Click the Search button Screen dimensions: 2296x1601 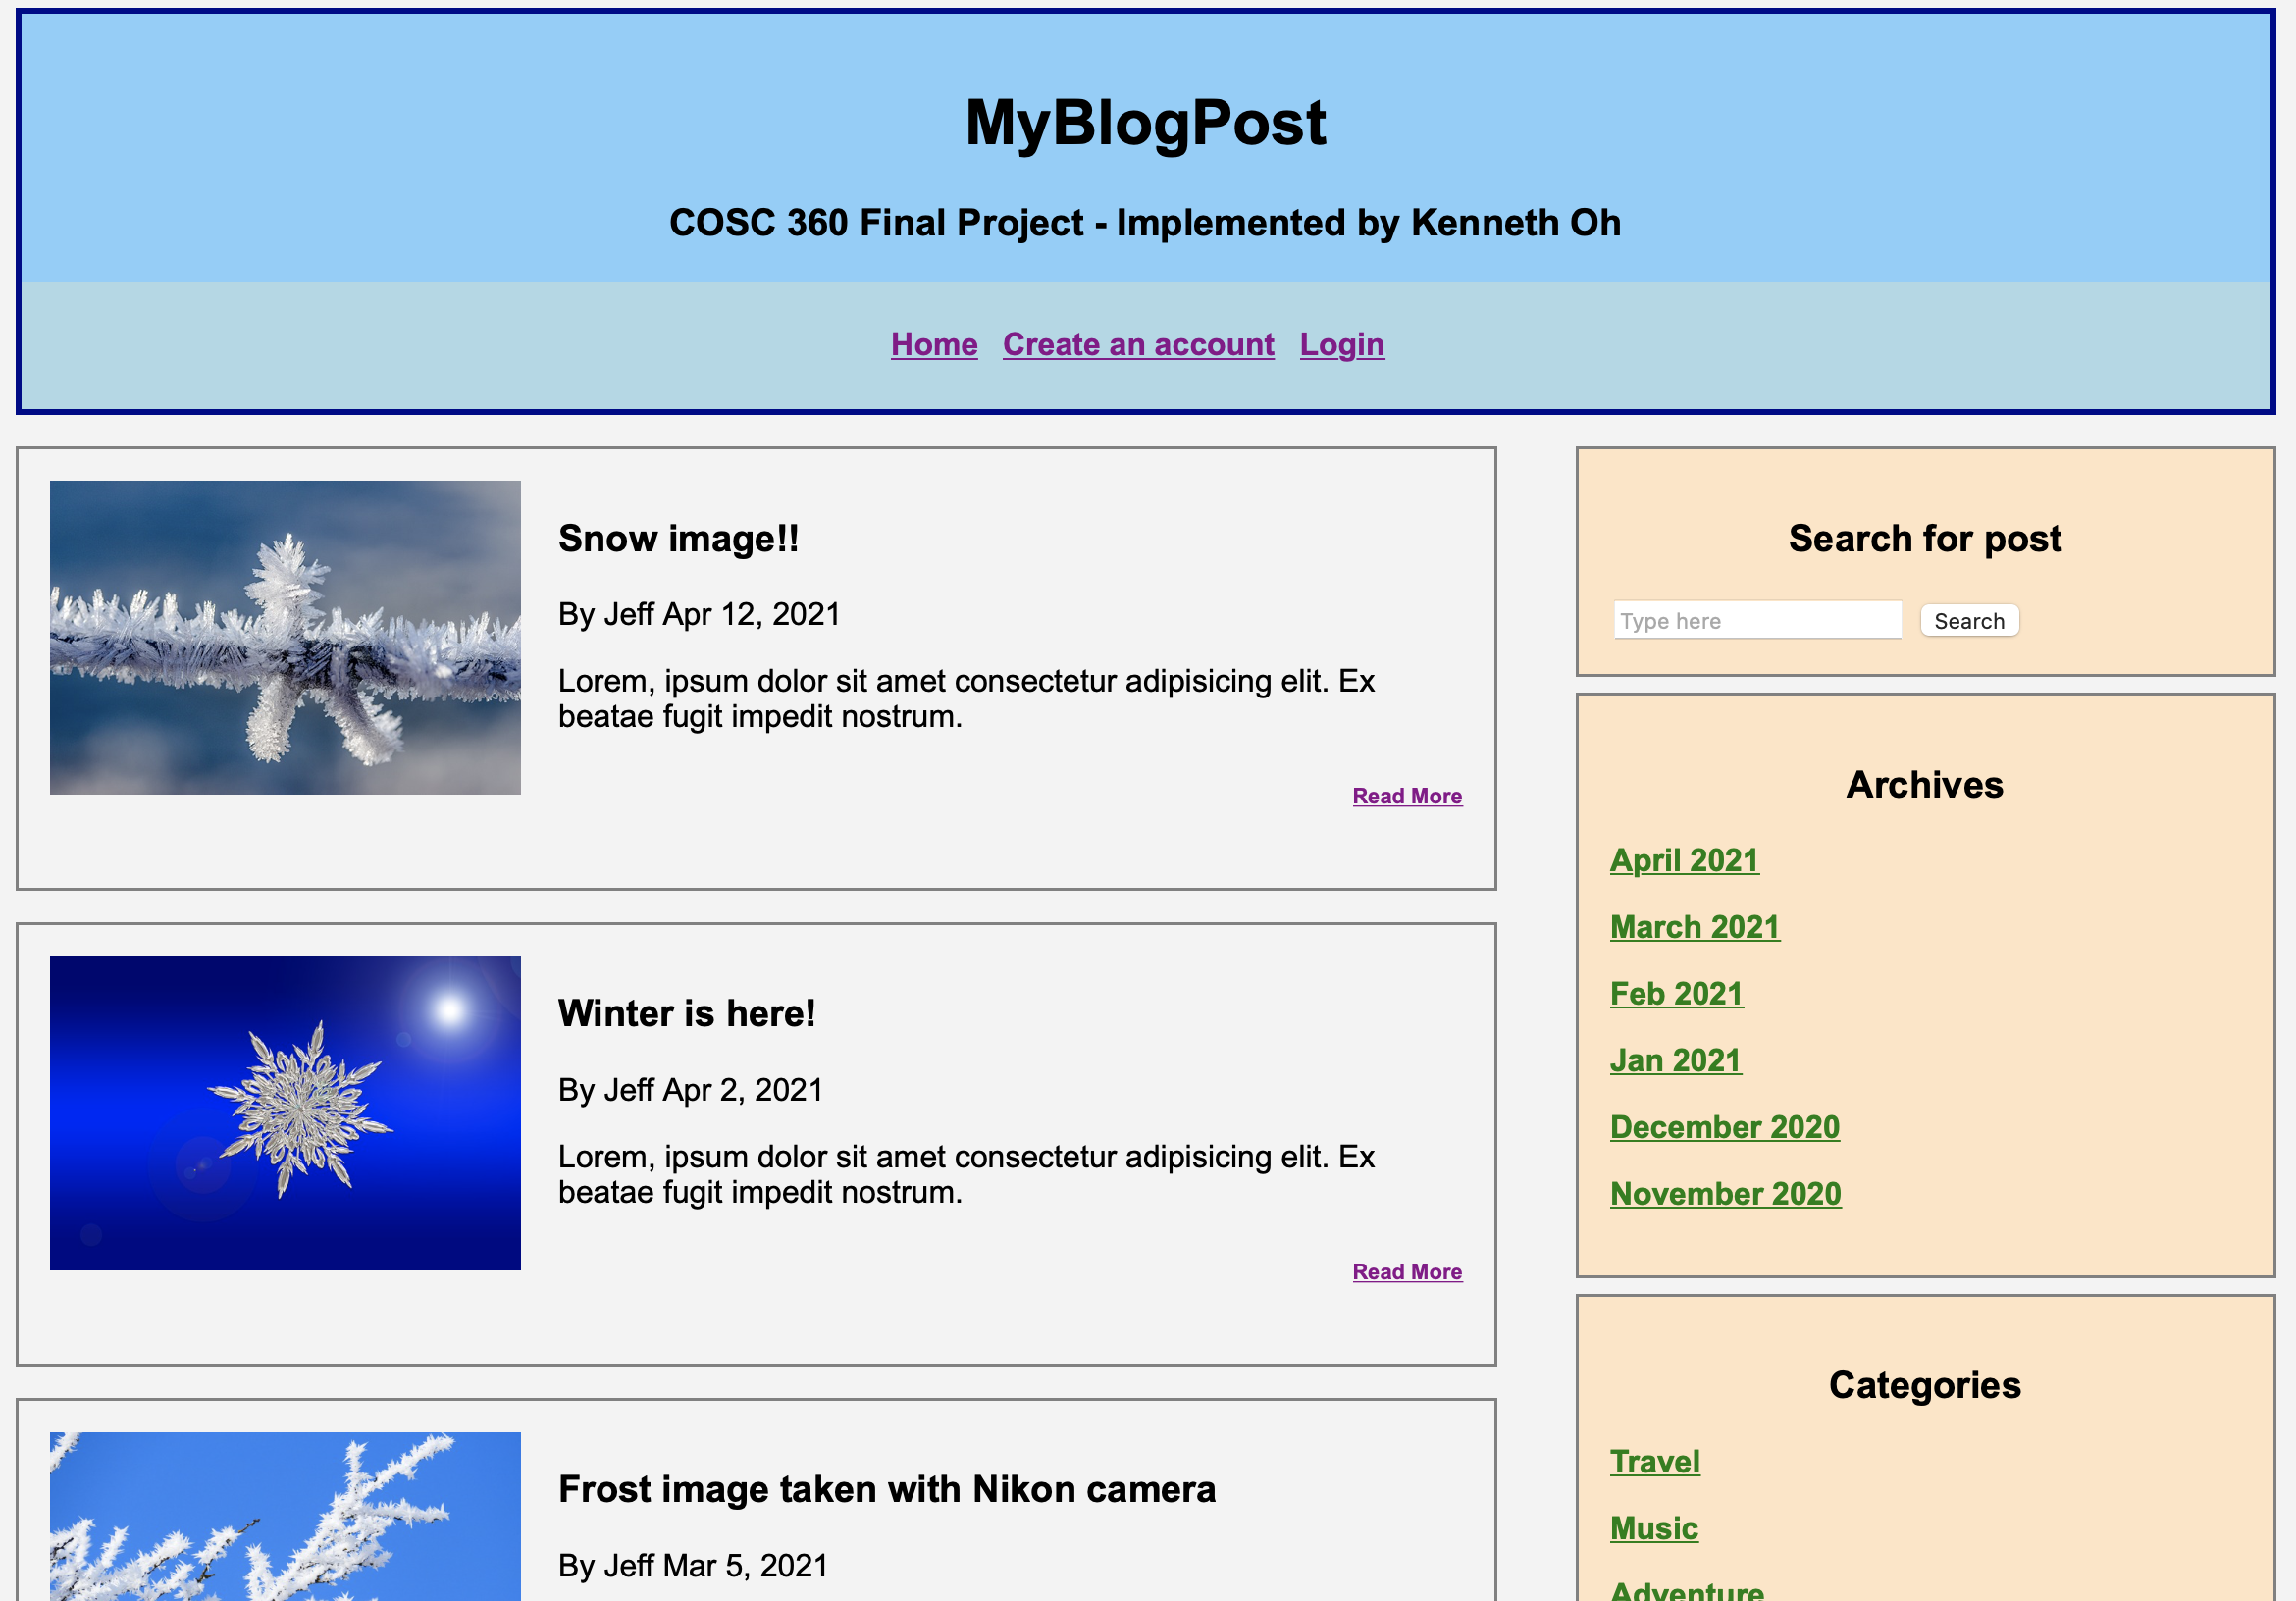coord(1968,620)
